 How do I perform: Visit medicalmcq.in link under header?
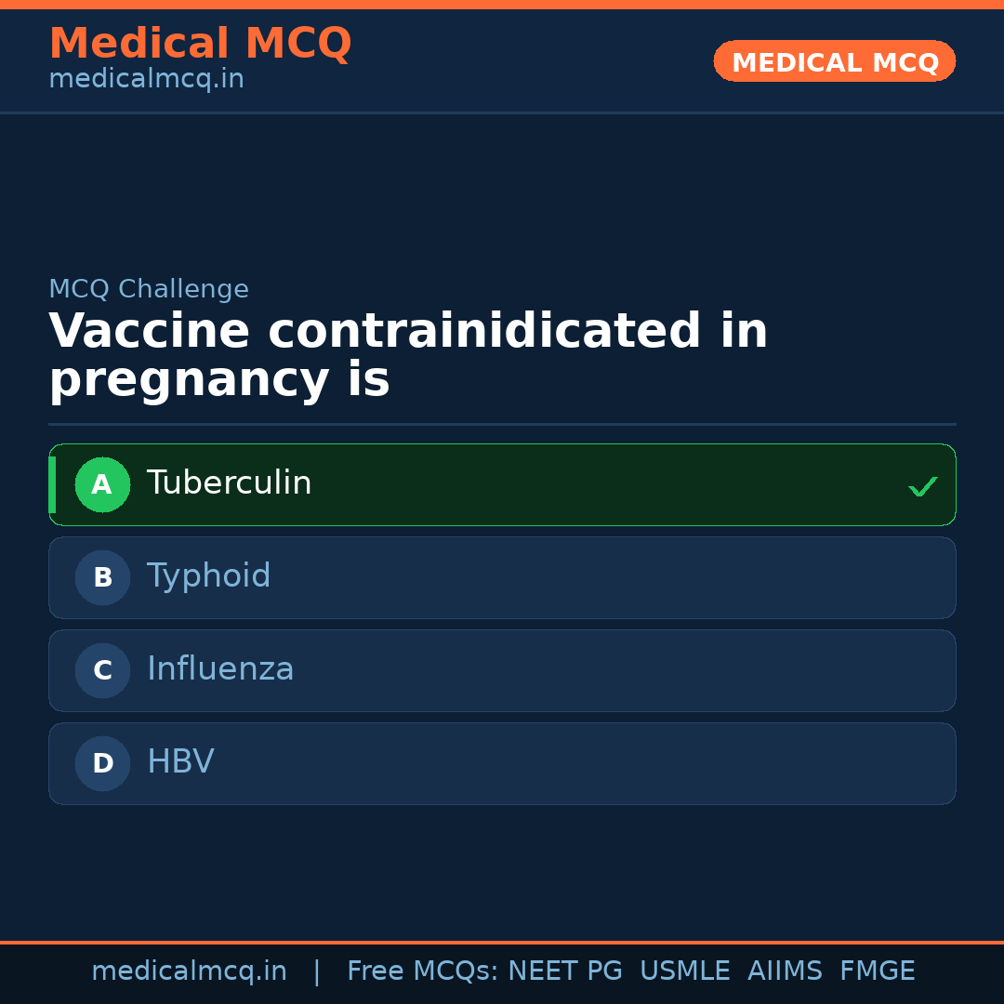(146, 80)
